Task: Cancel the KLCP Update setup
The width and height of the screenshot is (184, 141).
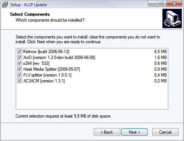Action: point(165,132)
